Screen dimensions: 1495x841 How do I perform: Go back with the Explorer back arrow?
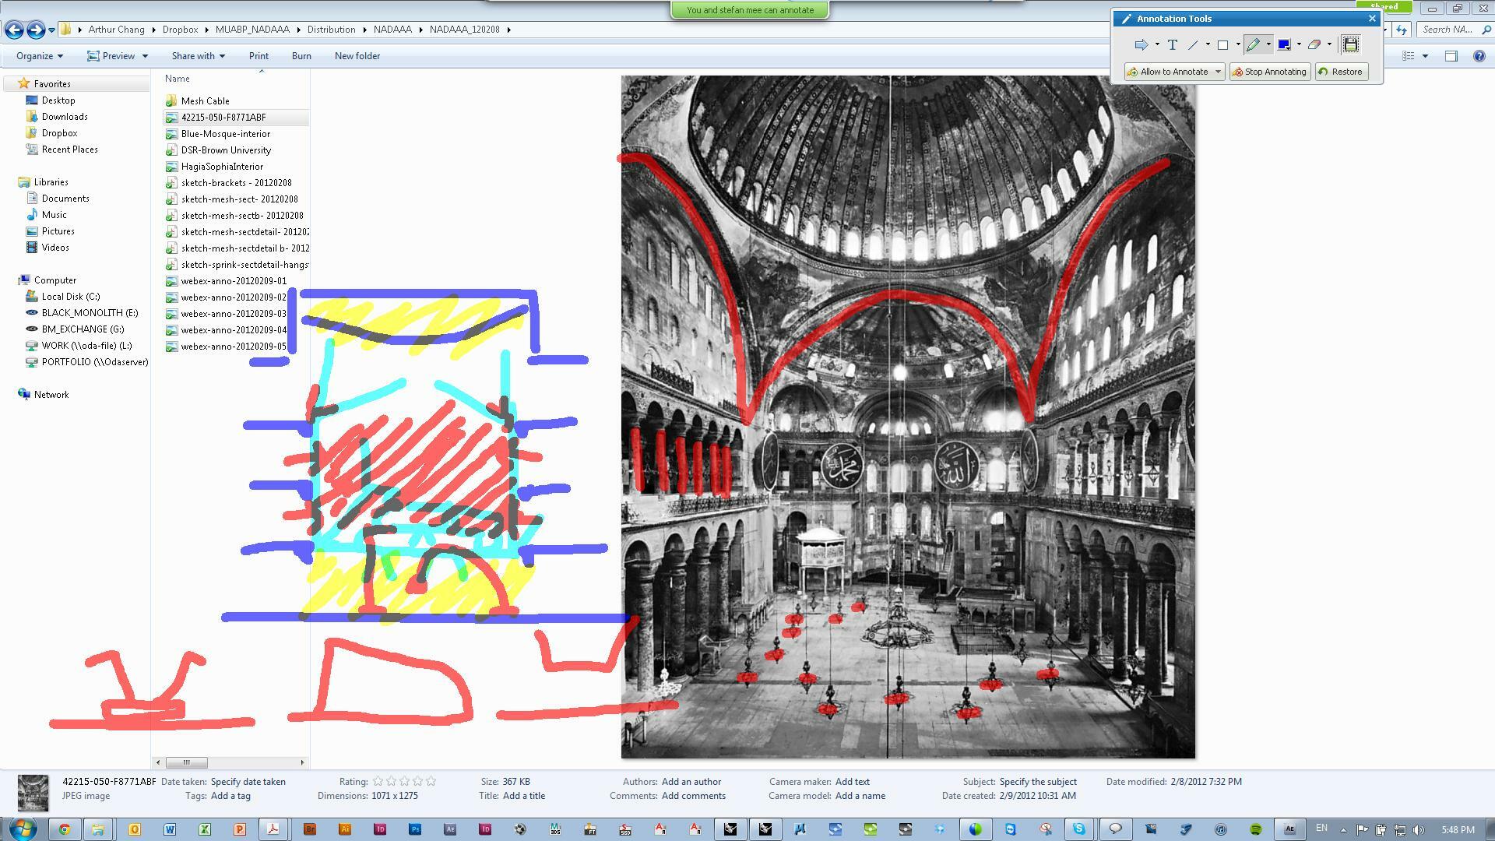tap(14, 30)
